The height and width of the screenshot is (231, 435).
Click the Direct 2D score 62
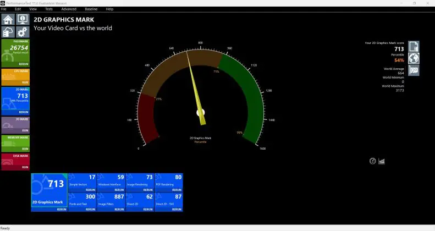point(150,196)
